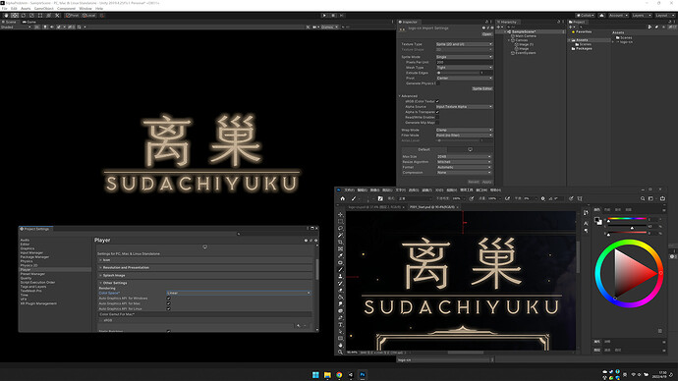Open the Color Space dropdown set to Linear

click(x=238, y=293)
